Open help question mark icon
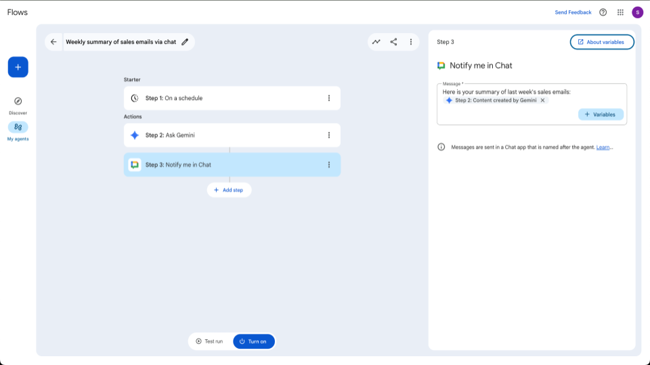This screenshot has width=650, height=365. tap(603, 12)
